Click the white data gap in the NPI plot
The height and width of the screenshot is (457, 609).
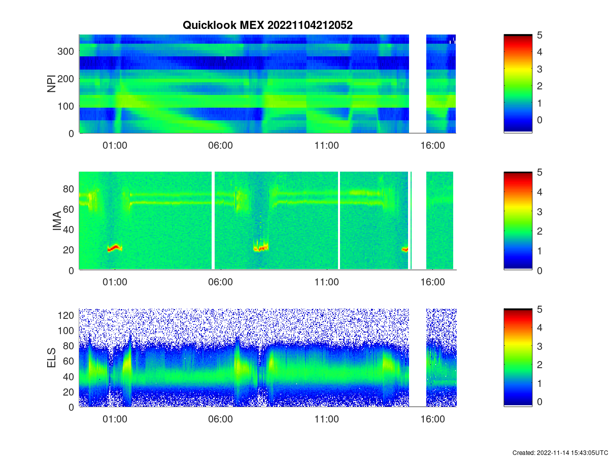pyautogui.click(x=418, y=84)
